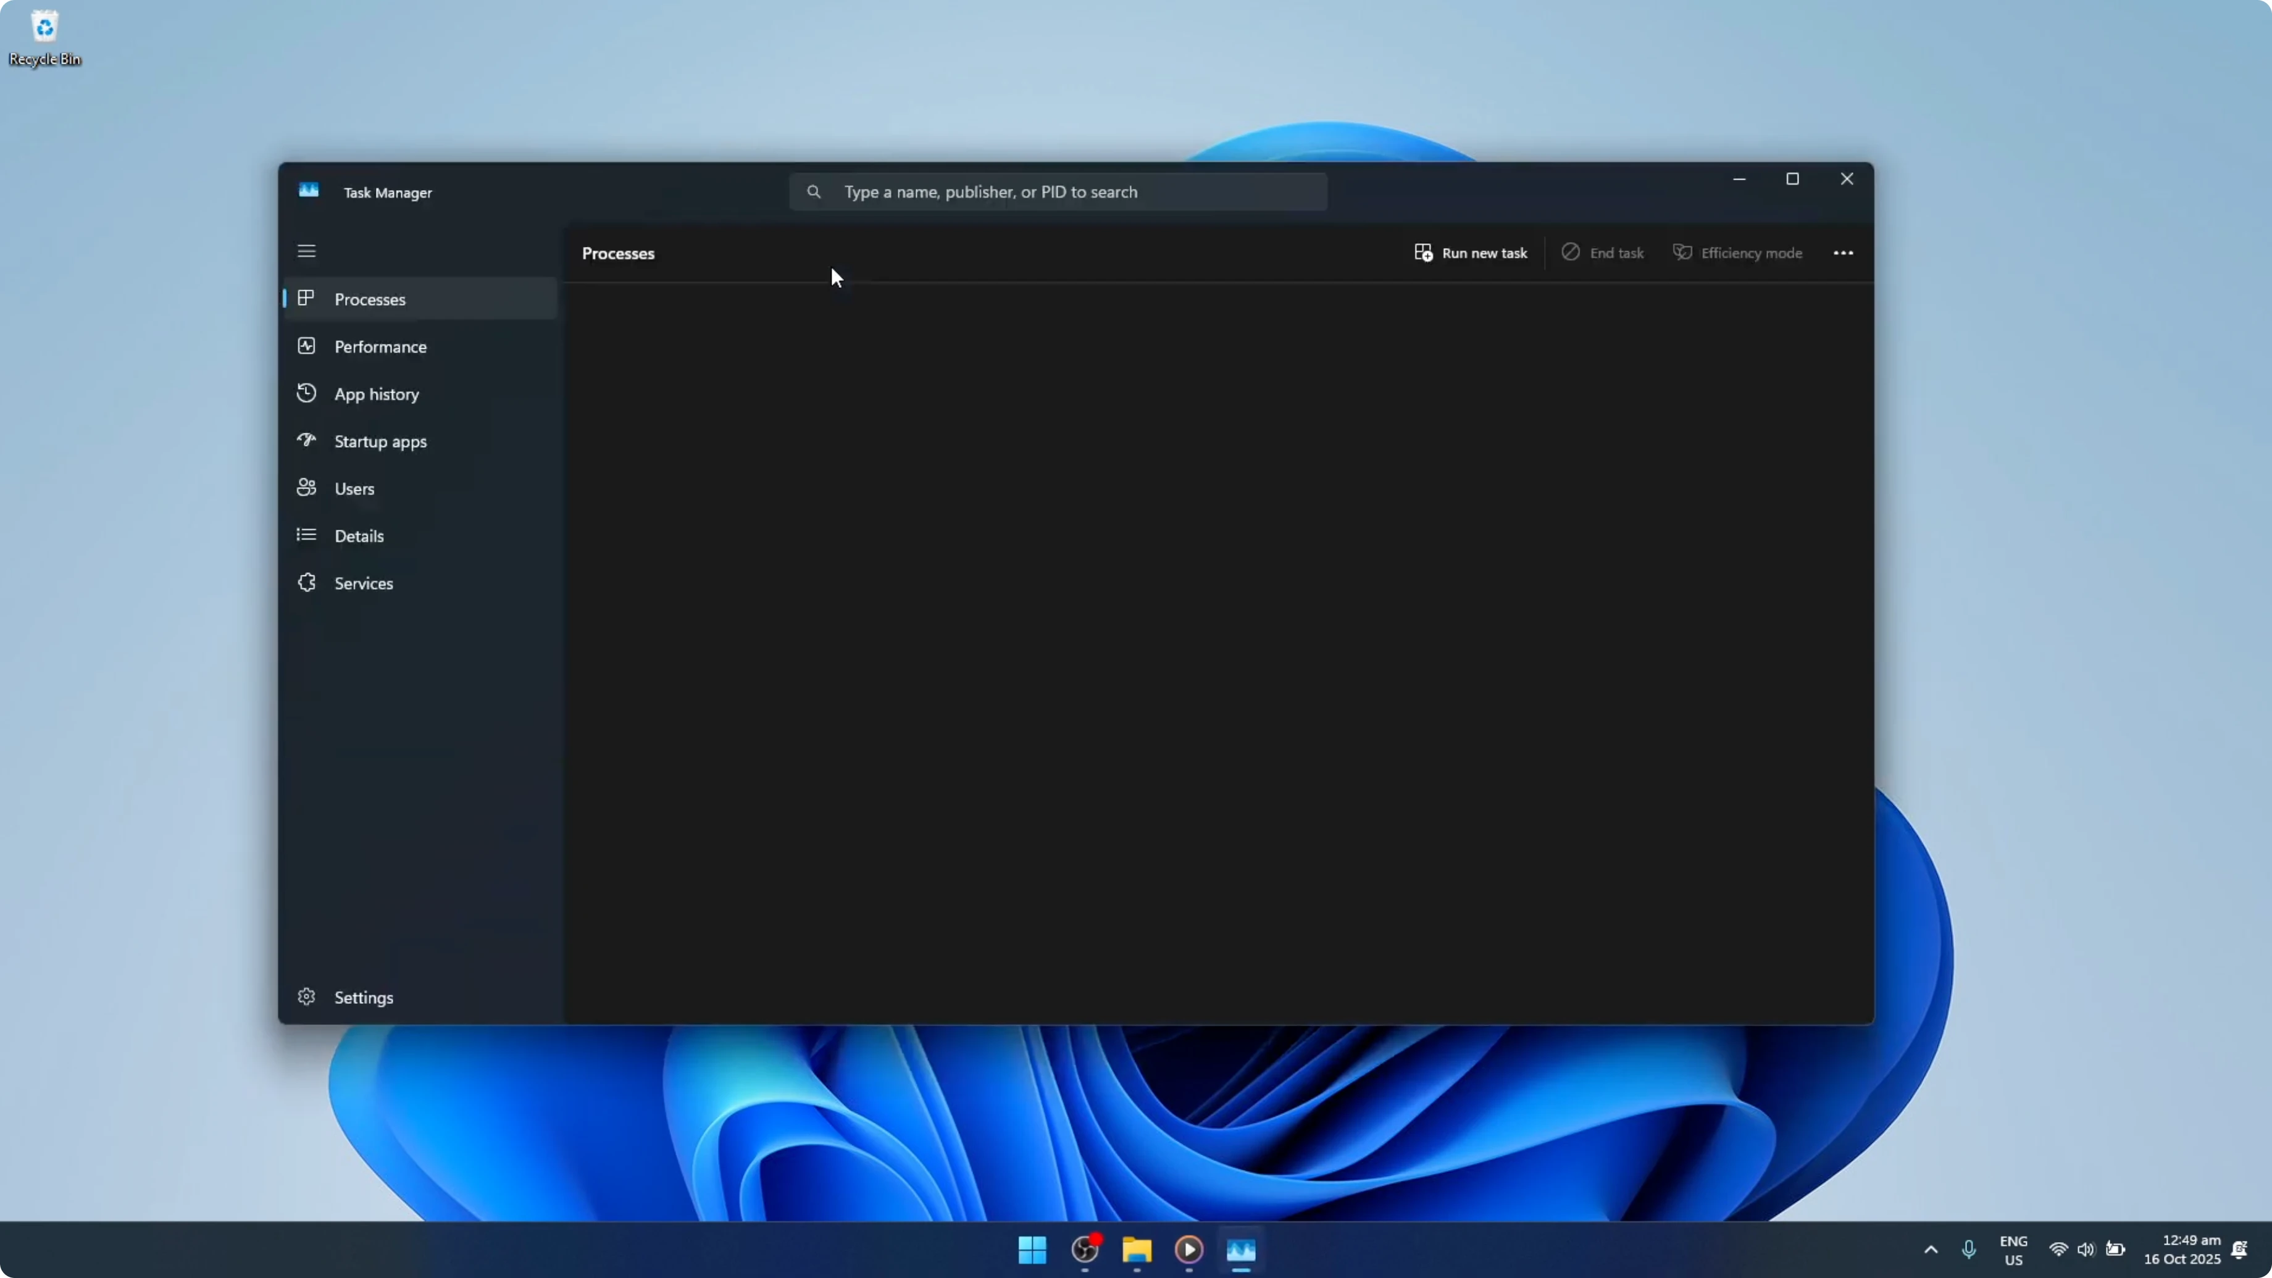2272x1278 pixels.
Task: Open the Services page
Action: coord(420,583)
